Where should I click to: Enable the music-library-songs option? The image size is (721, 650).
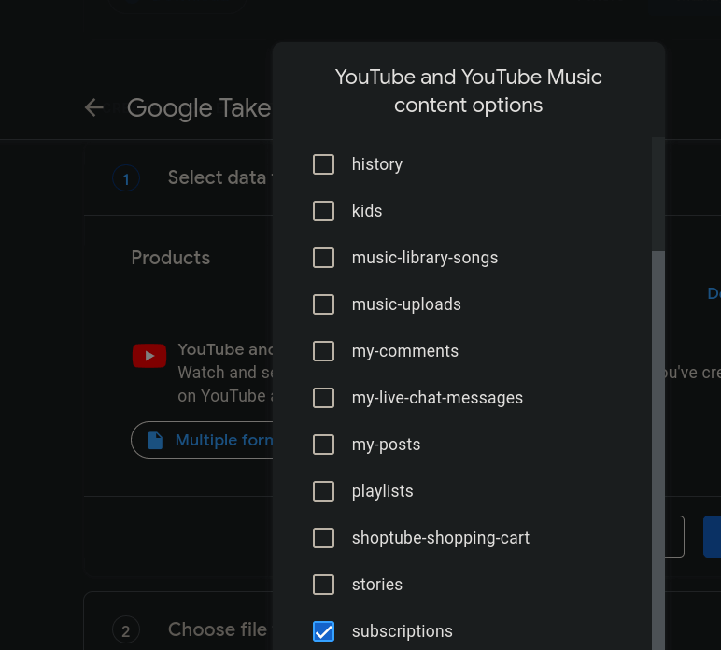coord(323,258)
